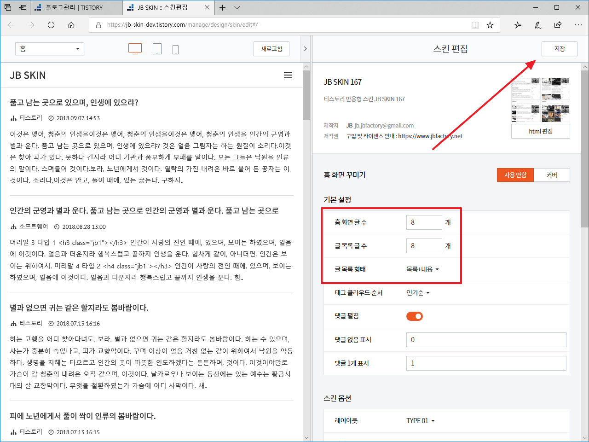Viewport: 589px width, 442px height.
Task: Open TYPE 01 layout dropdown
Action: coord(421,421)
